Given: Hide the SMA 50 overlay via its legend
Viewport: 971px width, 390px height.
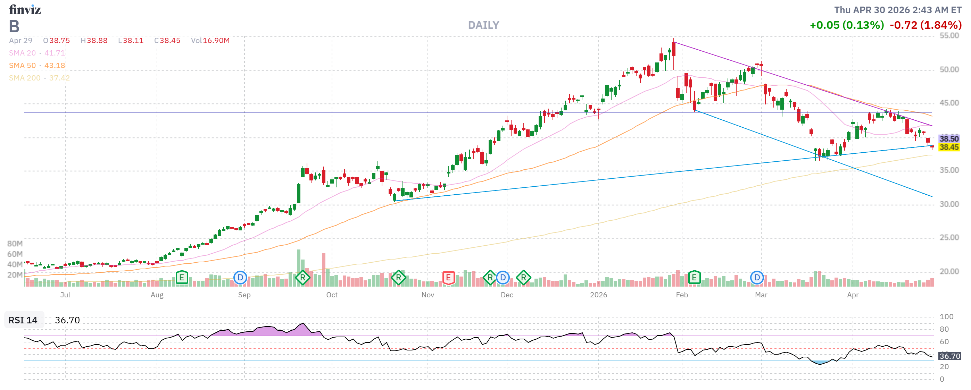Looking at the screenshot, I should point(22,65).
